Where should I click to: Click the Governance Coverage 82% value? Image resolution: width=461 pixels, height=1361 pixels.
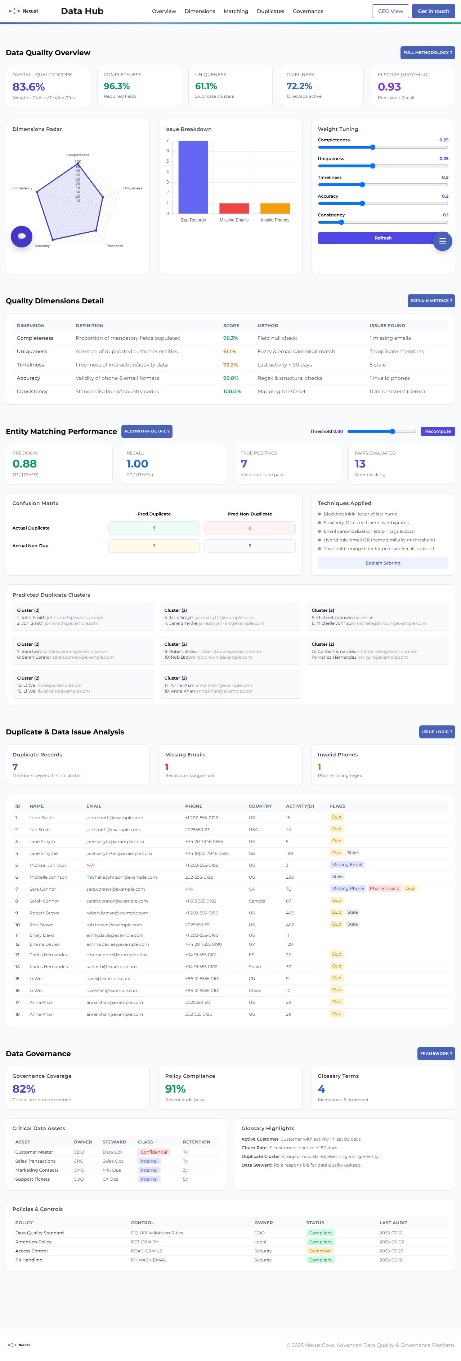[24, 1089]
